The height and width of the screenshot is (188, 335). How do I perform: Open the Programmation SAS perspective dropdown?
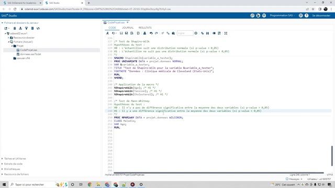[x=282, y=16]
